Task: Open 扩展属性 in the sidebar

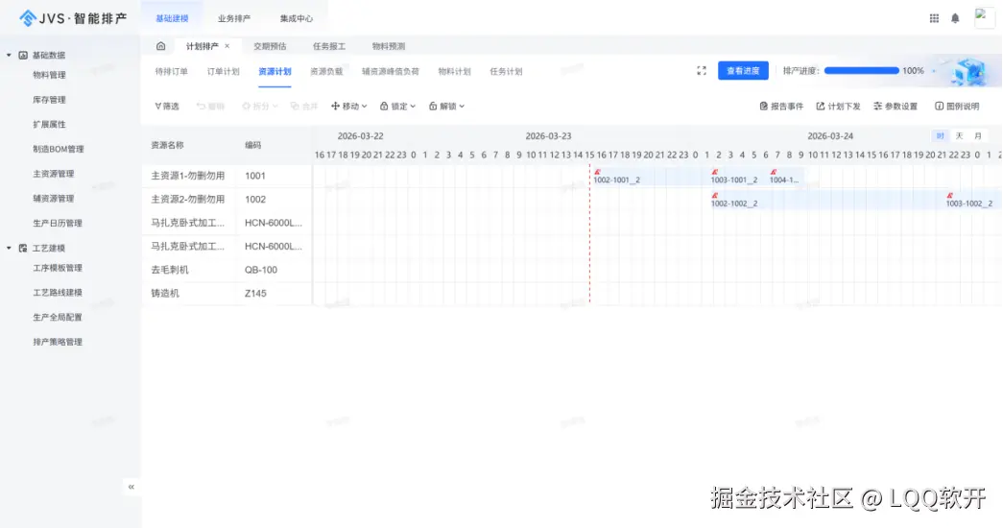Action: pos(49,124)
